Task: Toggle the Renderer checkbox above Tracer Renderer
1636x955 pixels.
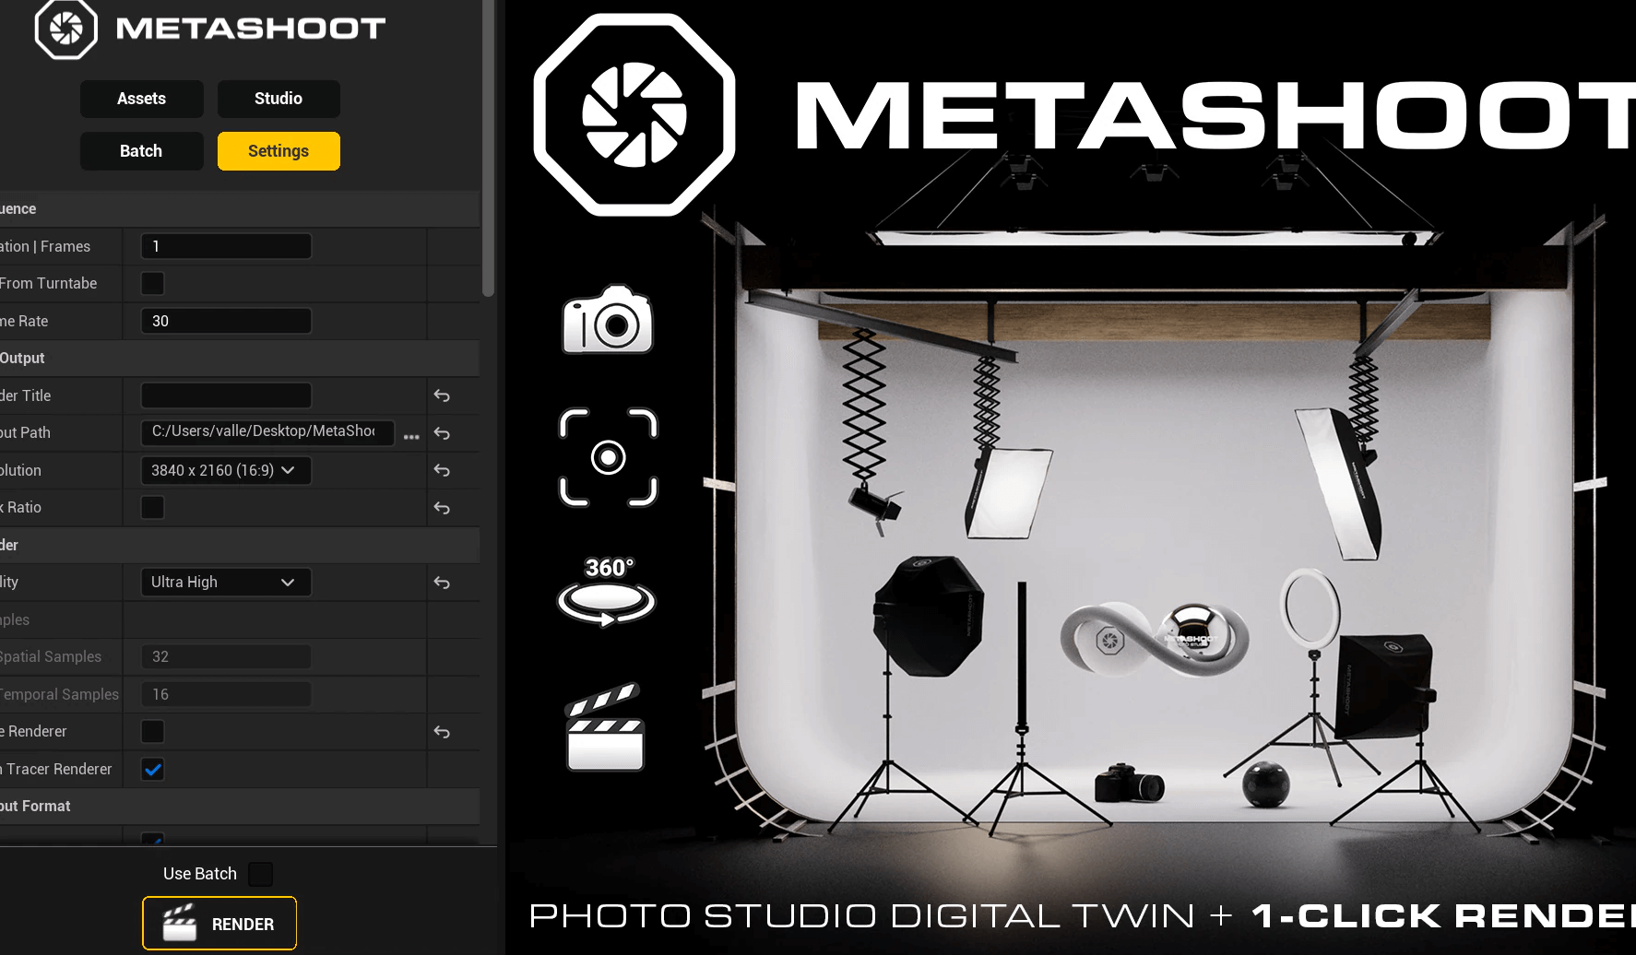Action: (153, 731)
